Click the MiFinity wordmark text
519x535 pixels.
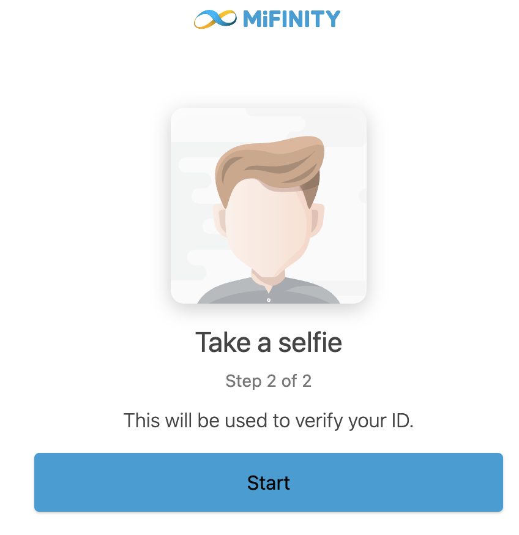click(291, 19)
